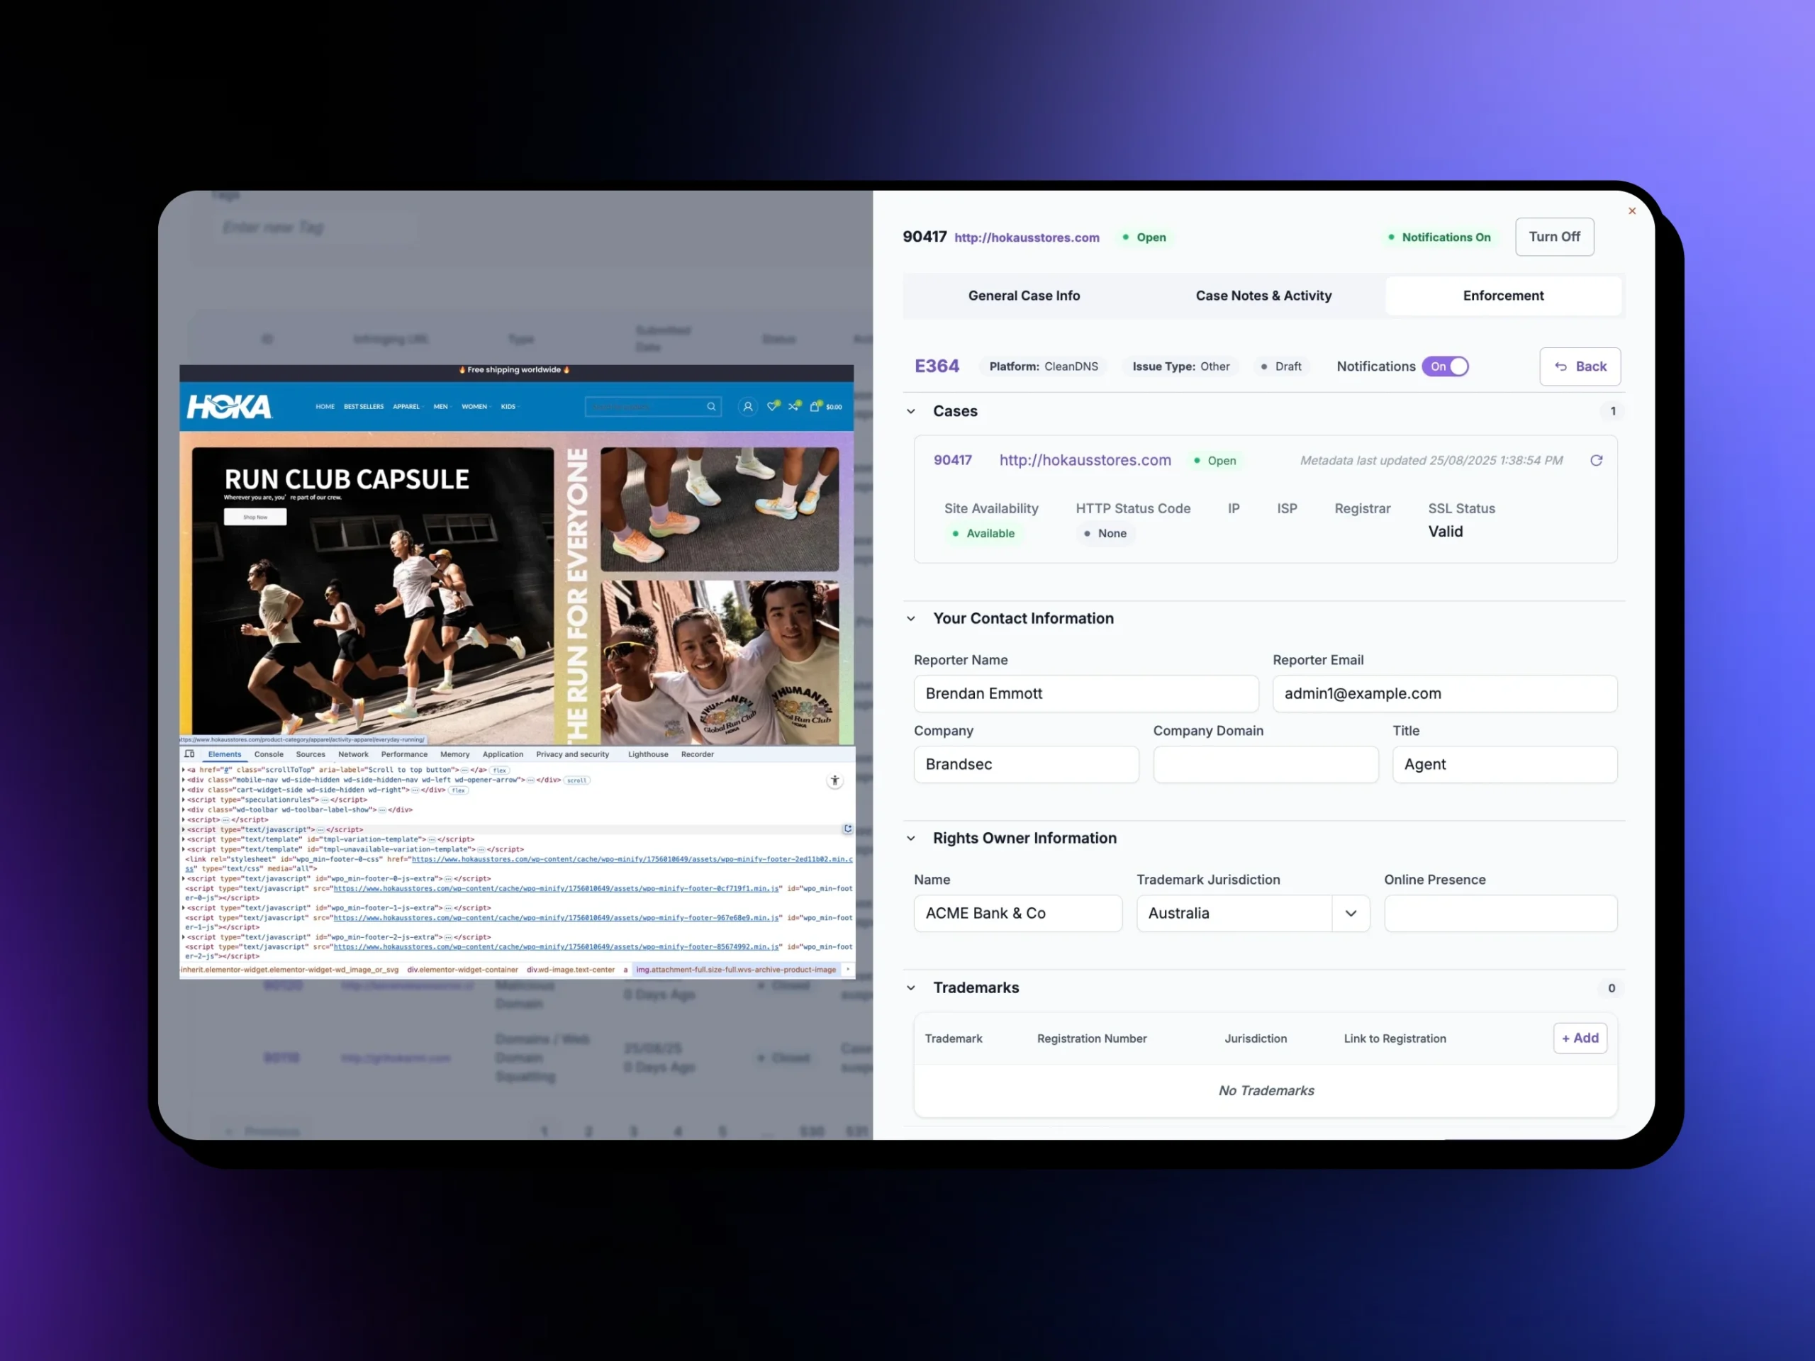Collapse the Rights Owner Information section
This screenshot has width=1815, height=1361.
point(911,839)
